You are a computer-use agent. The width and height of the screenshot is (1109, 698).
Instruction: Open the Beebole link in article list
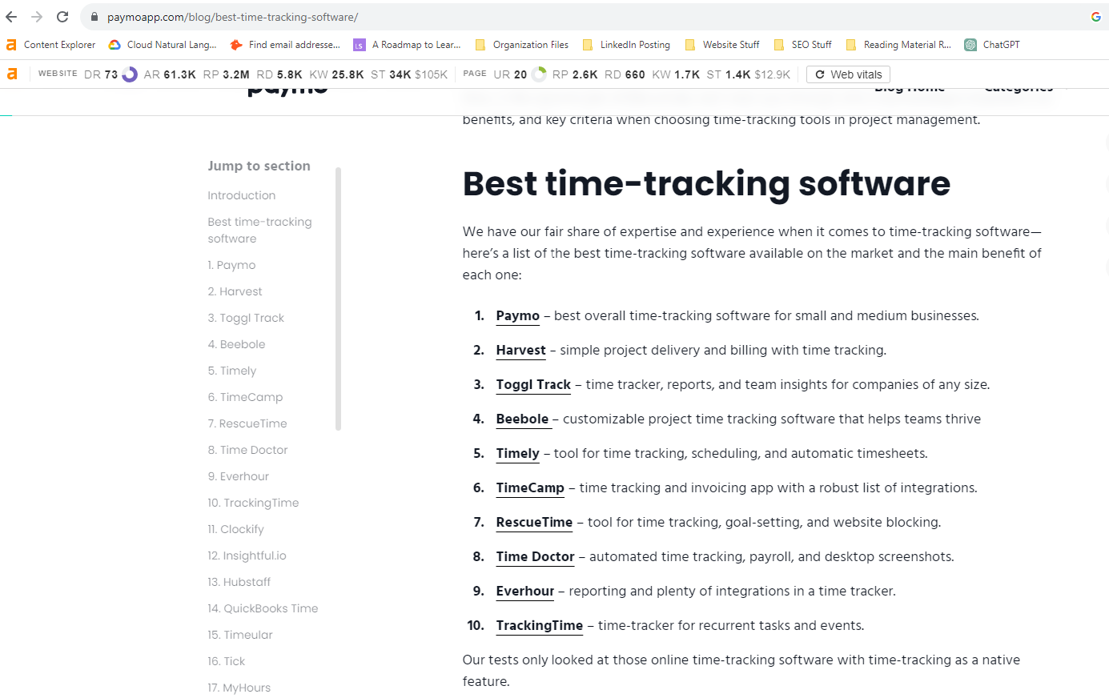tap(522, 419)
